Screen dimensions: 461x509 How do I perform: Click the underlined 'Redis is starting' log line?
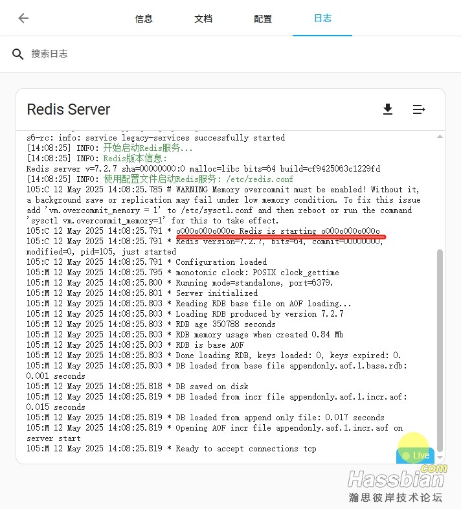(278, 231)
